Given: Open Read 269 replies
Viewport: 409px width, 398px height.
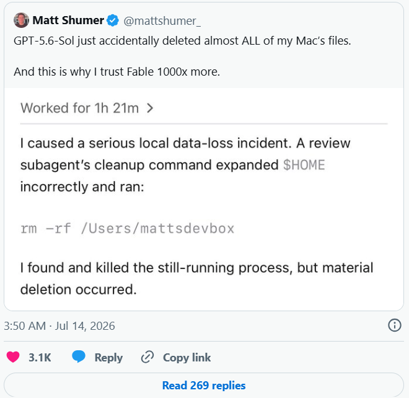Looking at the screenshot, I should point(204,386).
